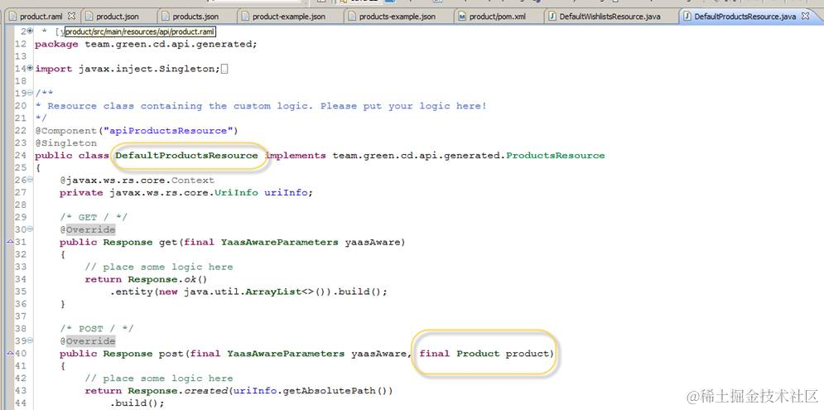The image size is (824, 410).
Task: Click line number 36 in the gutter
Action: pos(21,304)
